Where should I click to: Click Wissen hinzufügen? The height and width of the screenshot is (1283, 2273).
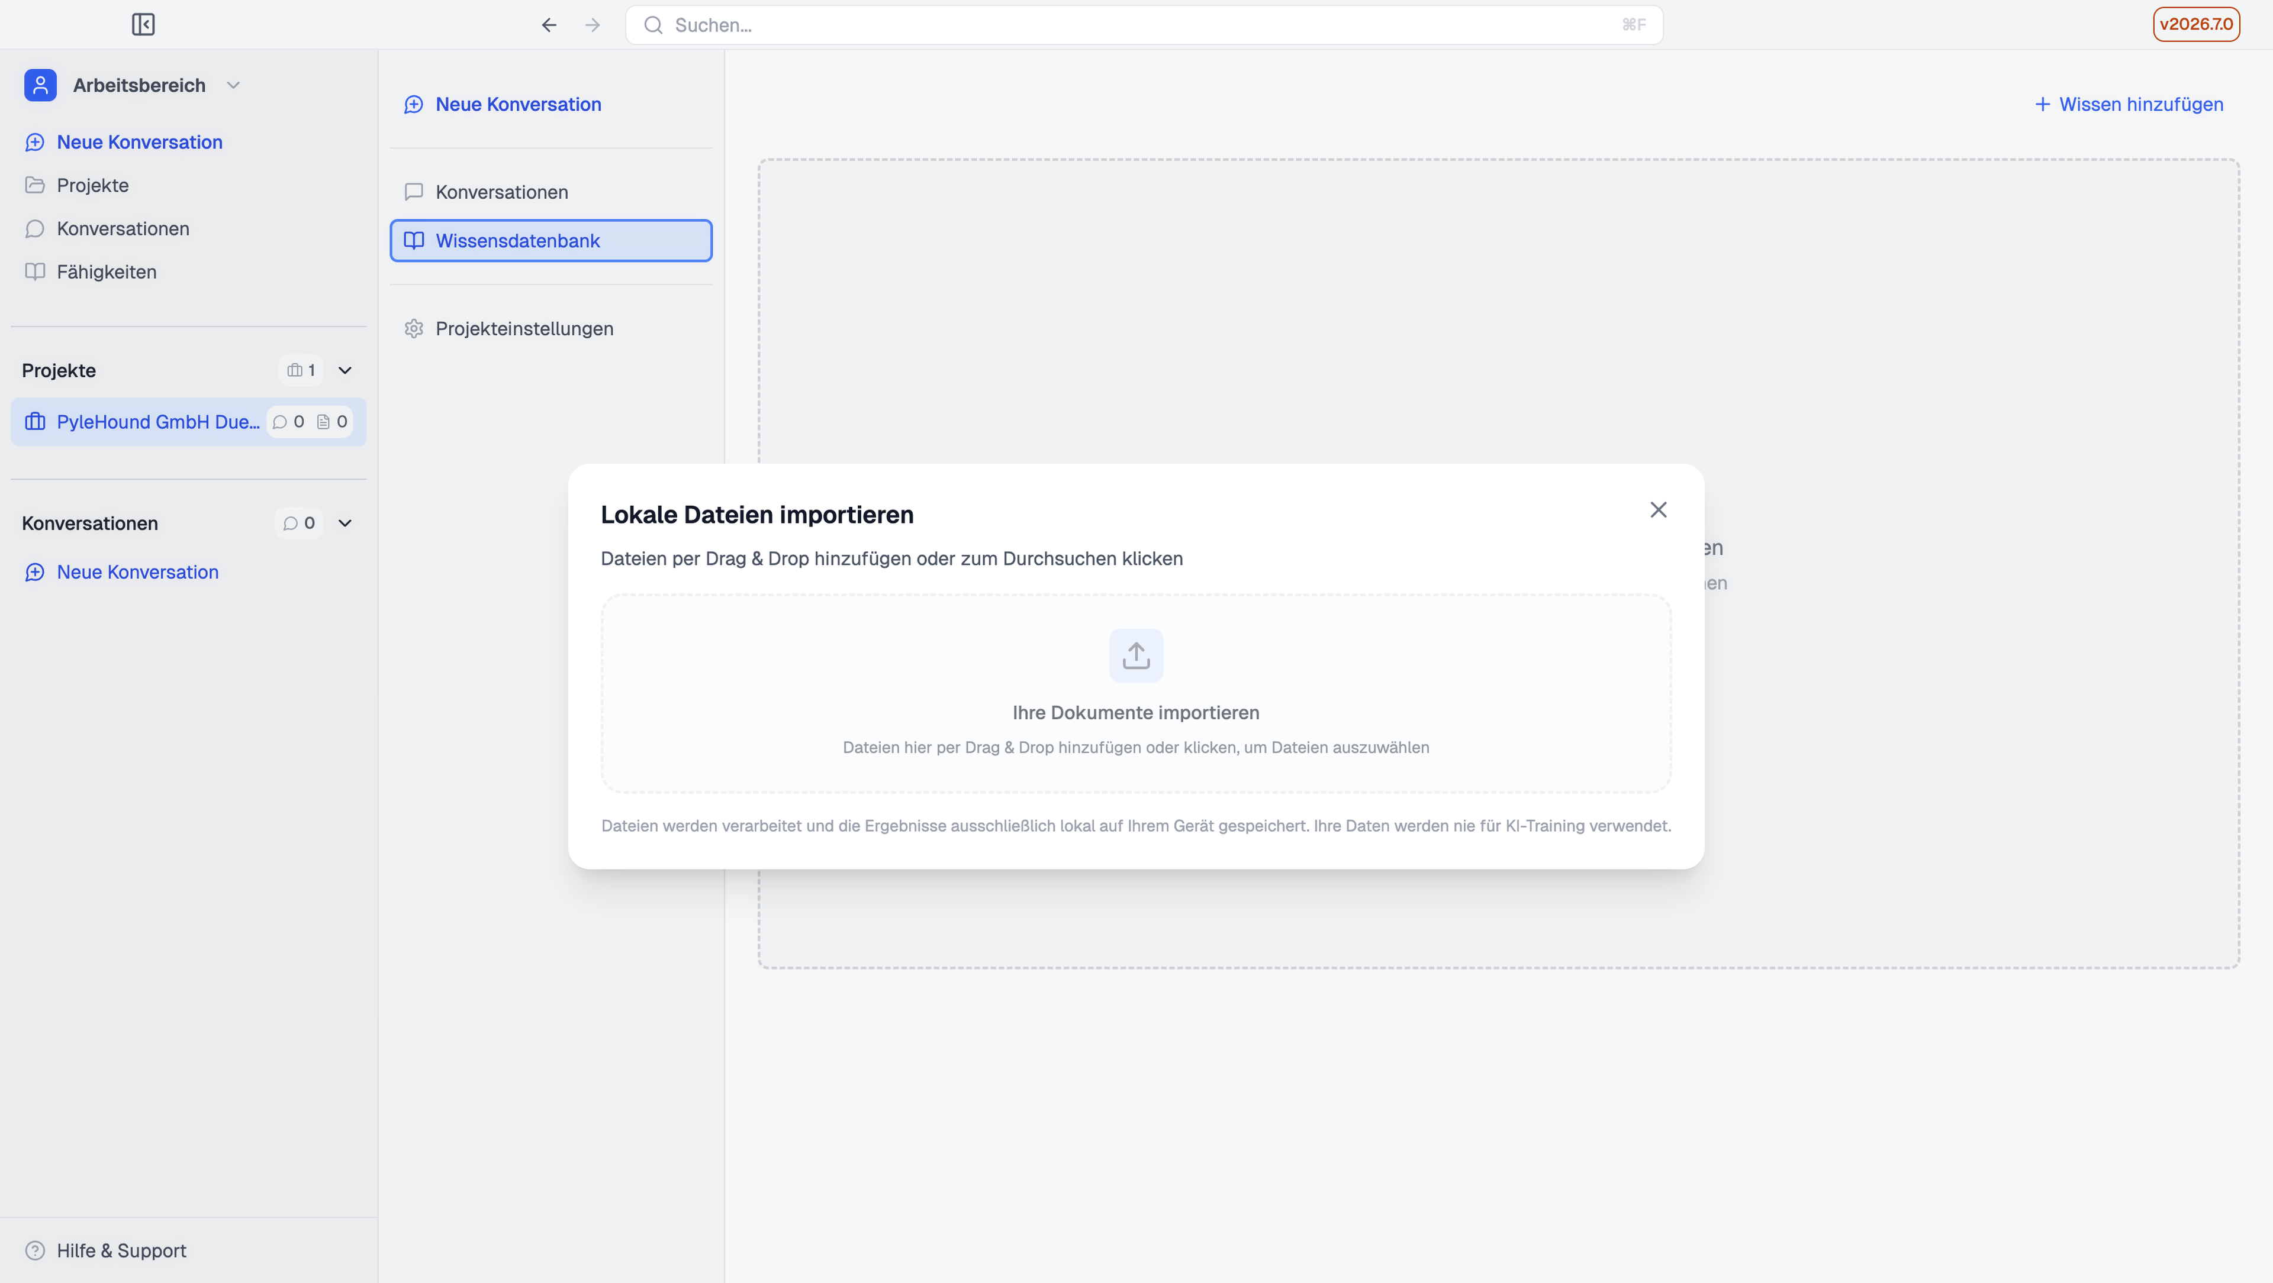[x=2129, y=104]
